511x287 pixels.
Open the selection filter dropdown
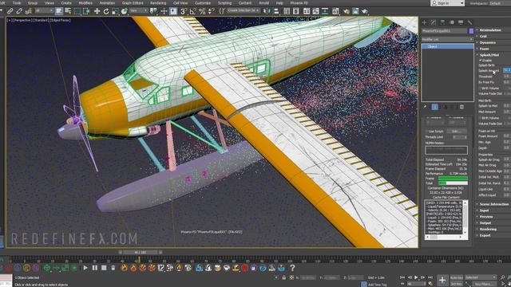44,11
